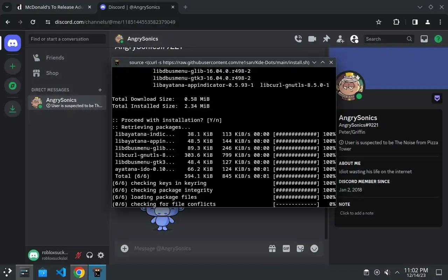Open Chrome profile icon
The width and height of the screenshot is (448, 280).
[427, 22]
